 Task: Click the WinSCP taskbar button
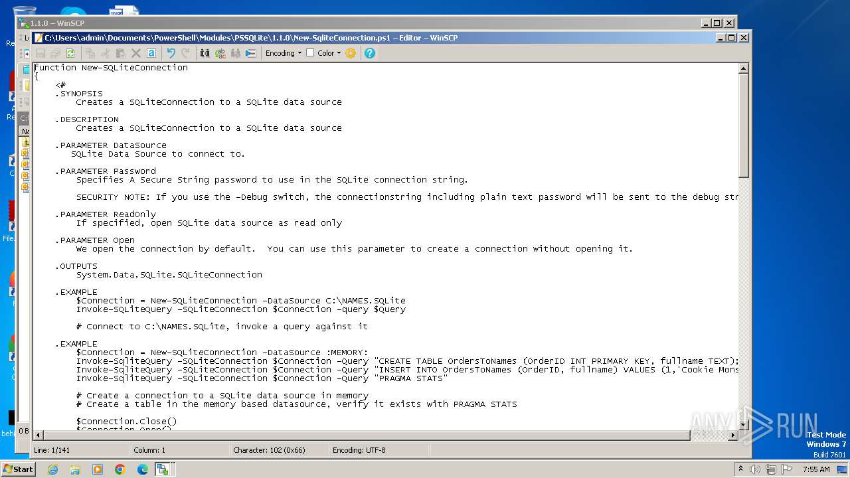point(164,469)
